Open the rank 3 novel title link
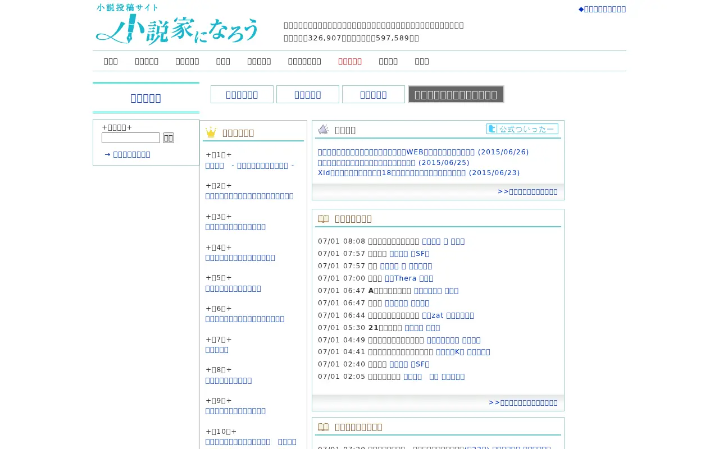The height and width of the screenshot is (449, 719). pos(236,227)
